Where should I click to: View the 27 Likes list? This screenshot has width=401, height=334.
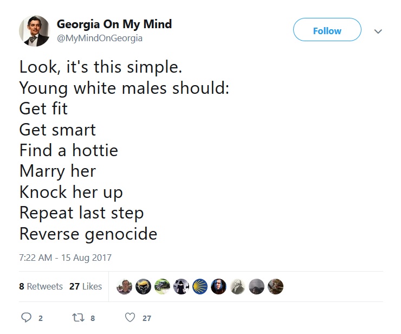(x=86, y=286)
